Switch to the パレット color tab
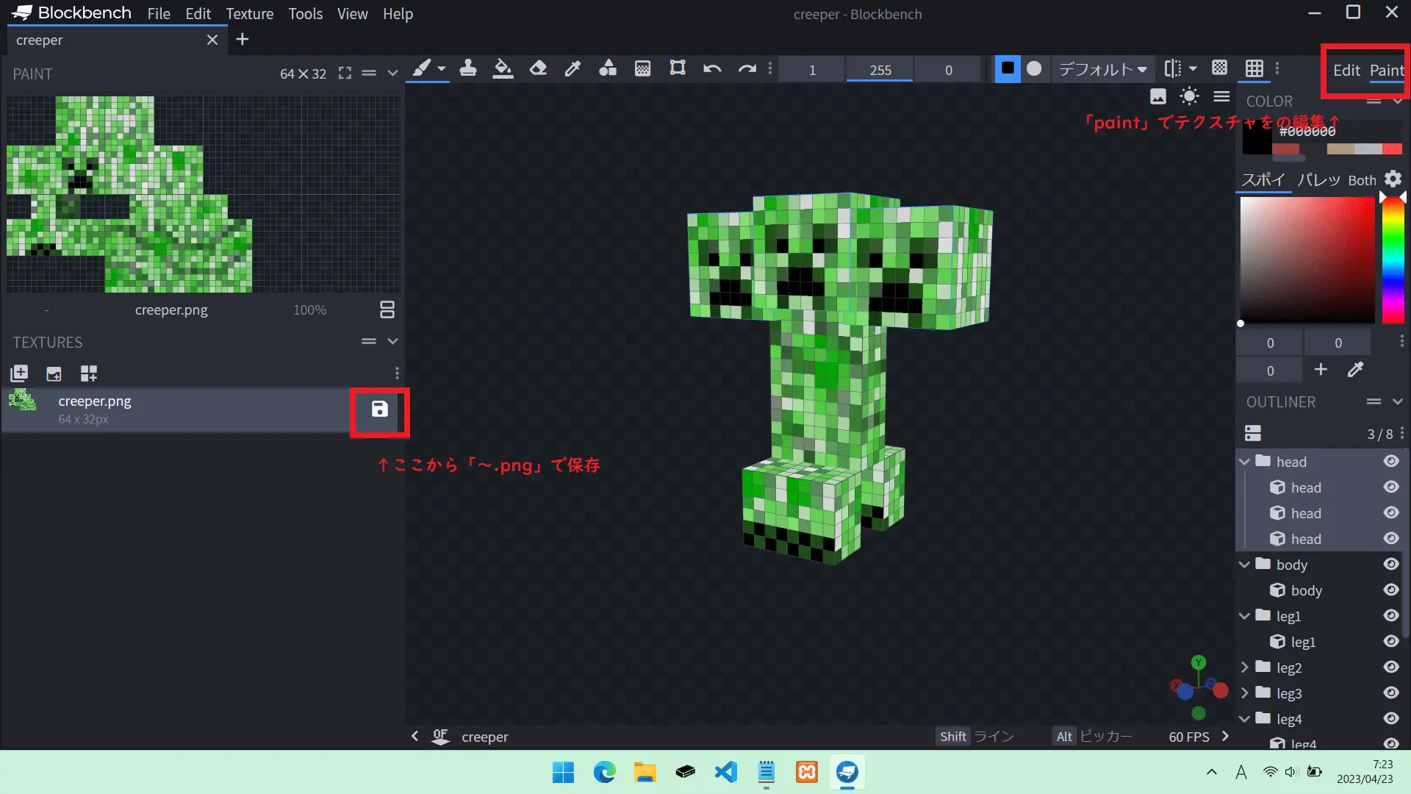 (x=1318, y=180)
